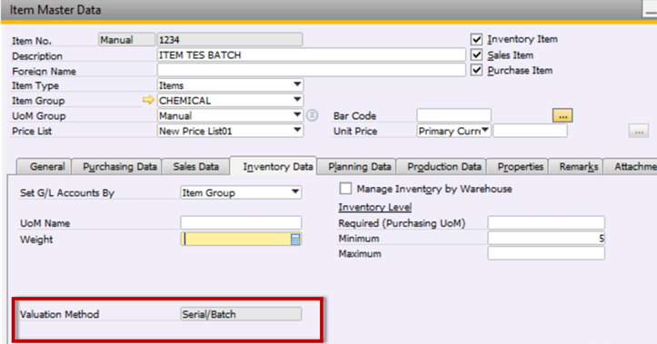Uncheck the Inventory Item checkbox
The image size is (657, 344).
[x=476, y=39]
